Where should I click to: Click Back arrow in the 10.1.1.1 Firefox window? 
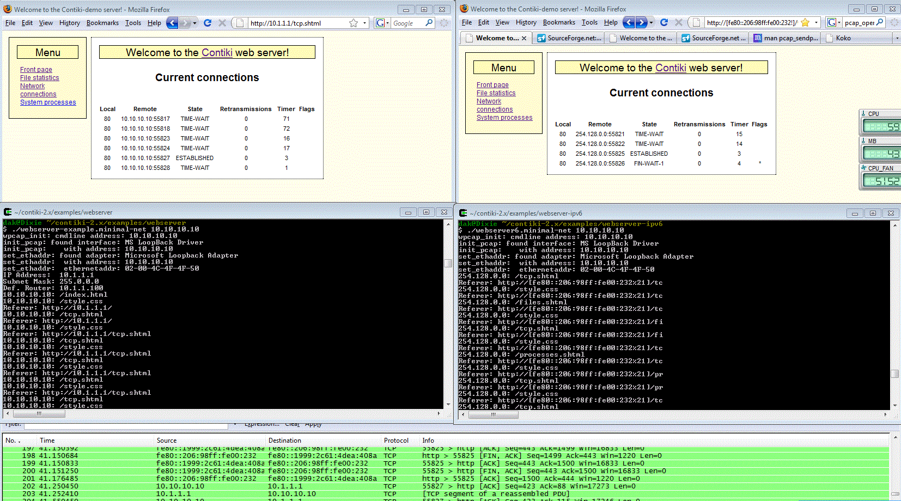click(x=172, y=23)
